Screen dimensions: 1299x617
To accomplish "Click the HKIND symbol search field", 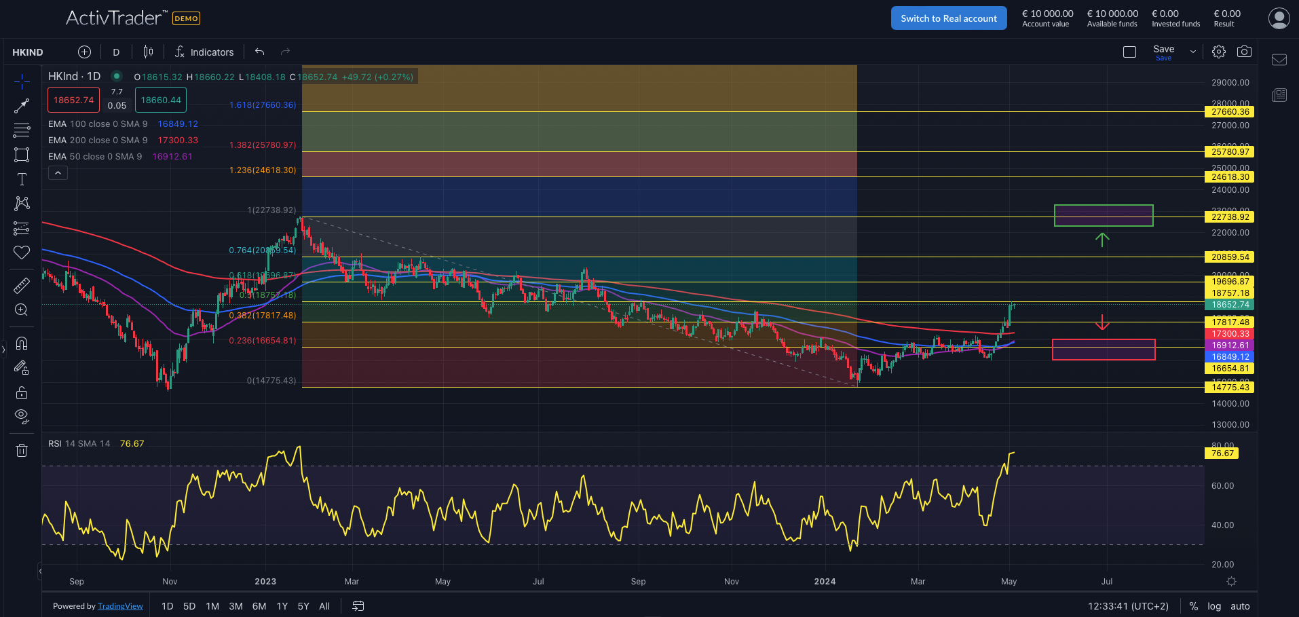I will click(x=28, y=52).
